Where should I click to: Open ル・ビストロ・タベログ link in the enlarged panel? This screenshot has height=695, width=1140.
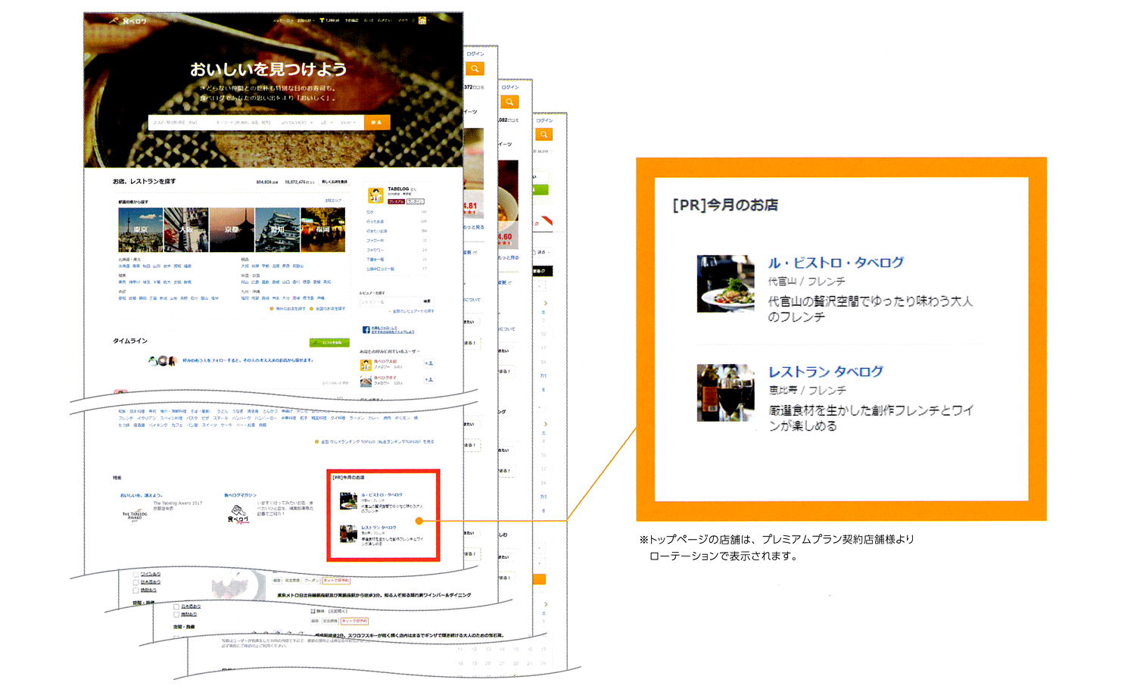[836, 263]
